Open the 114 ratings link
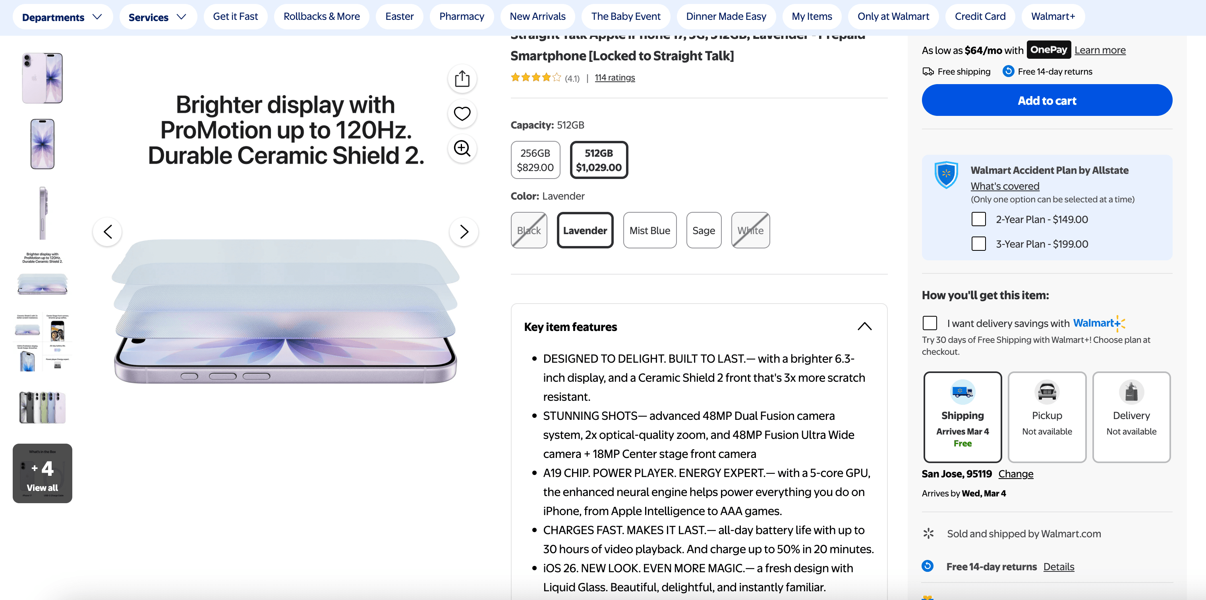The height and width of the screenshot is (600, 1206). click(615, 77)
